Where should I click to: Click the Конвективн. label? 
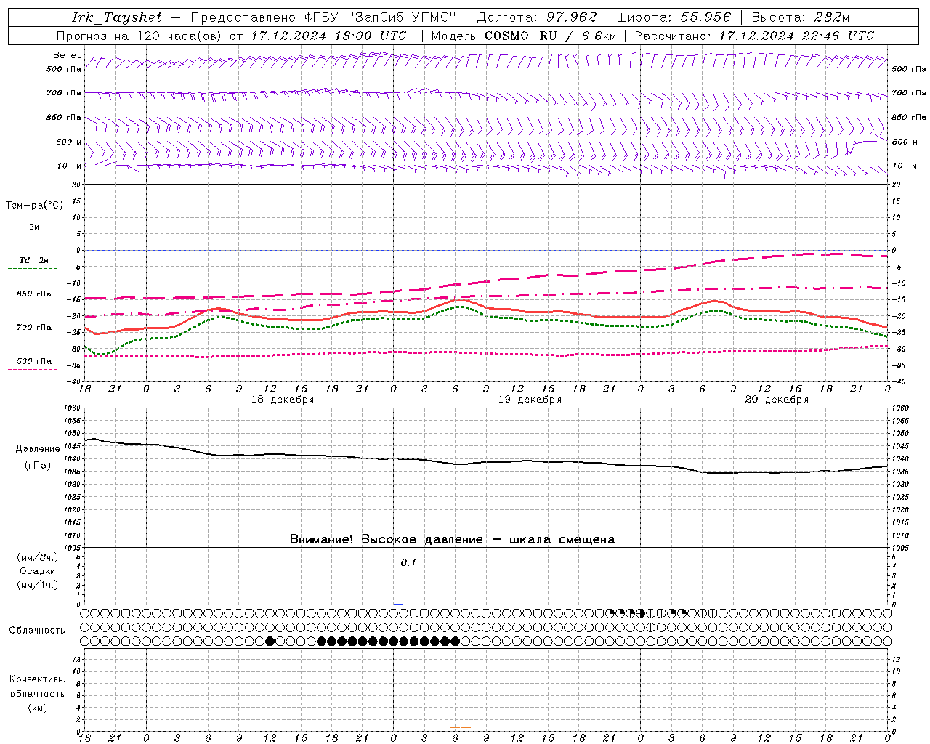click(x=37, y=679)
